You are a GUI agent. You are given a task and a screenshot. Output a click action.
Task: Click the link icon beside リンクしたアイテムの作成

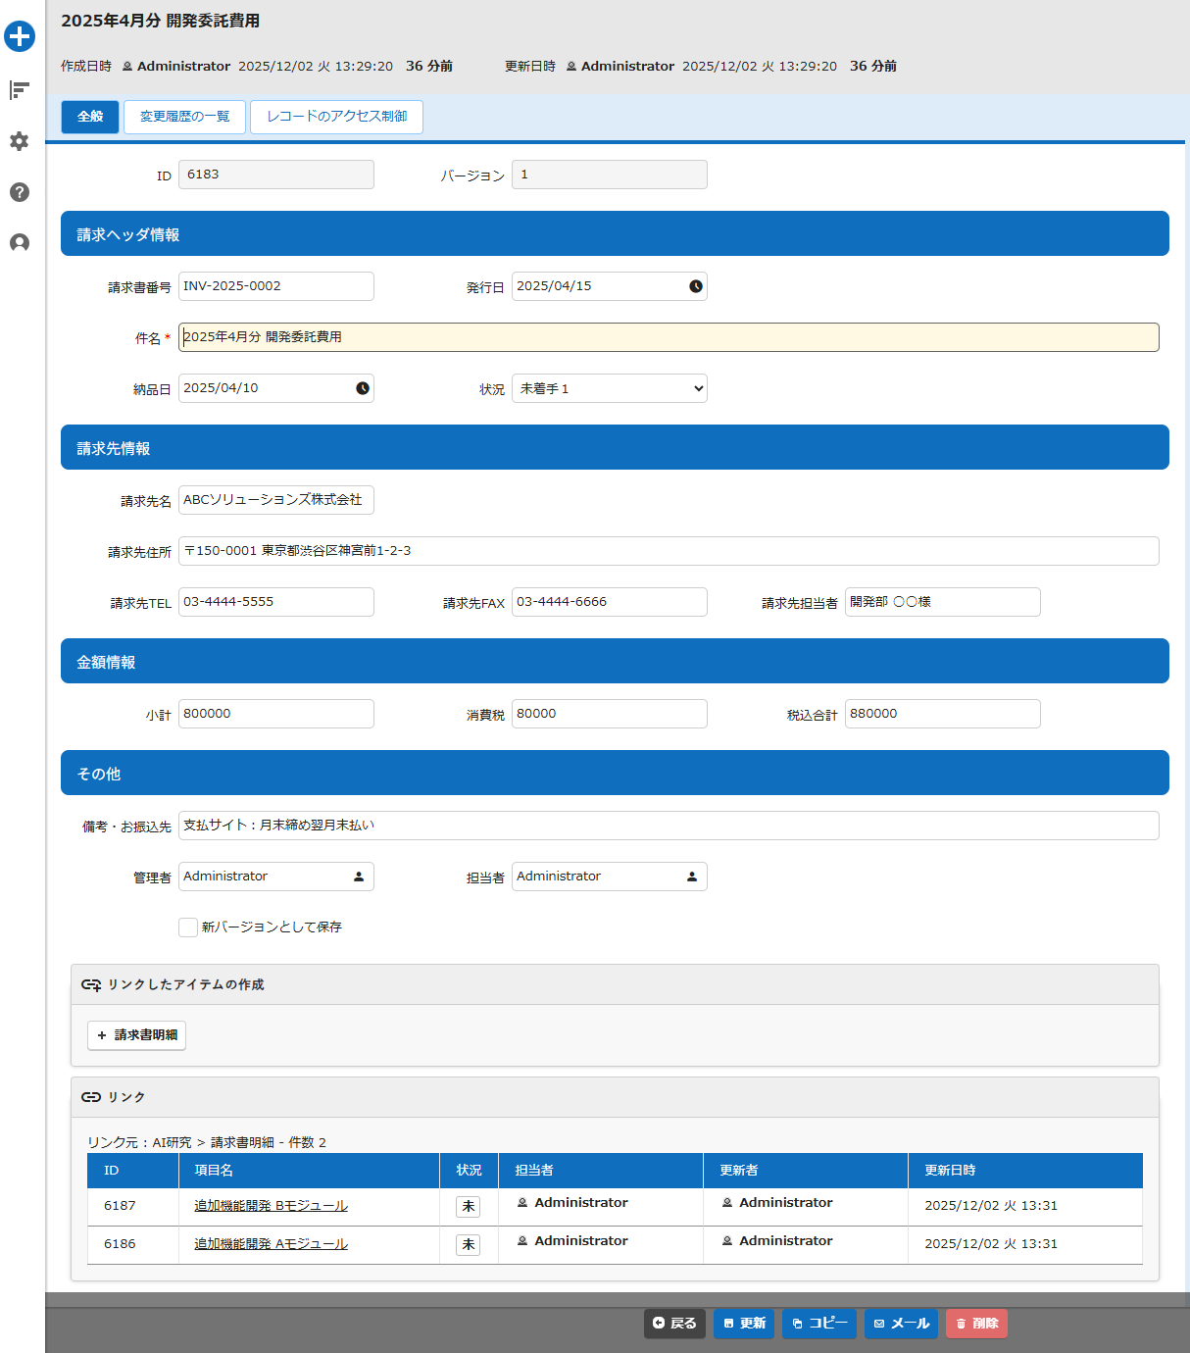click(91, 984)
